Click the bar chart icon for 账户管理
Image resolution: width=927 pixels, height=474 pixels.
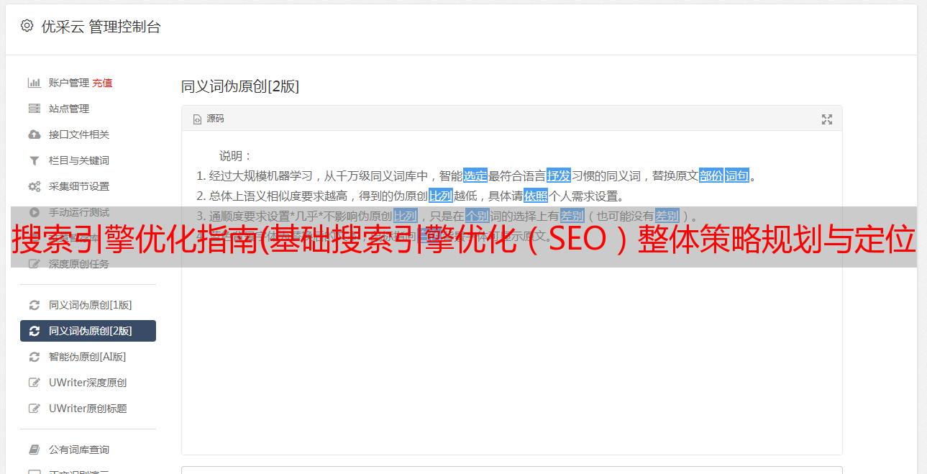point(34,83)
